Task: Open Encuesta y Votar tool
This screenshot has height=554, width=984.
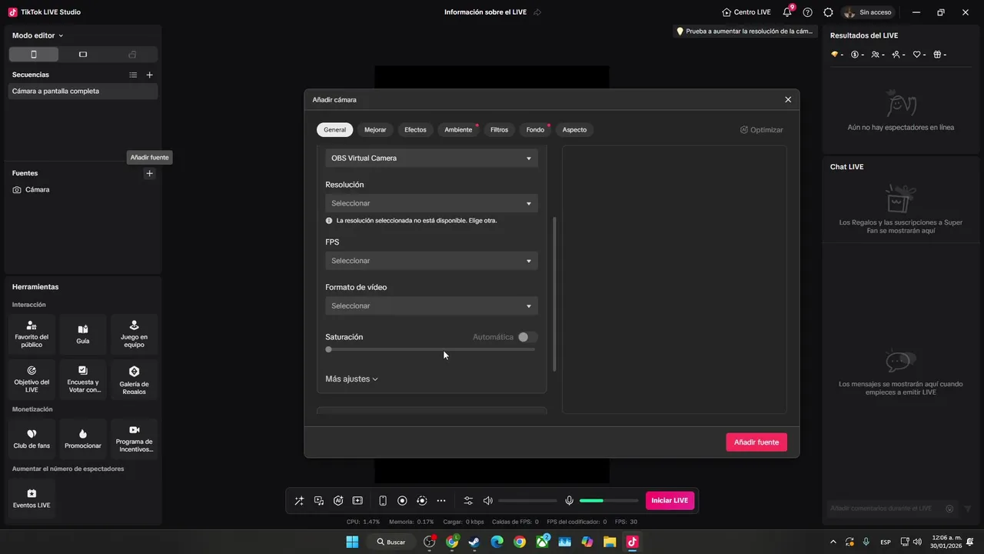Action: [83, 379]
